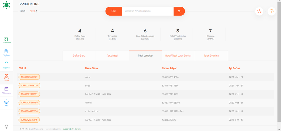Click the orange search magnifier button

(179, 11)
